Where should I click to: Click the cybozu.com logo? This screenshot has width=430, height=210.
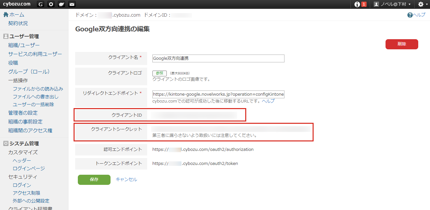tap(16, 4)
